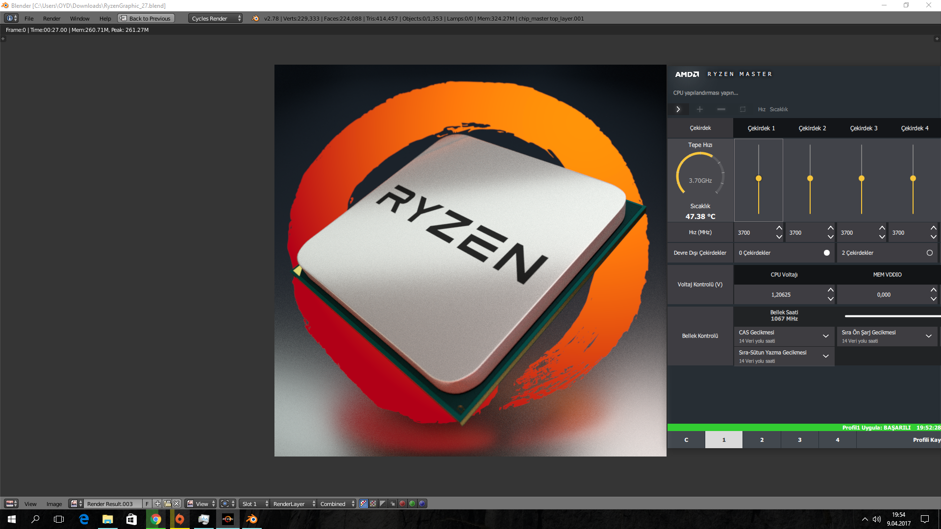Expand Sıra-Sütun Yazma Gecikmesi dropdown
941x529 pixels.
pos(826,356)
